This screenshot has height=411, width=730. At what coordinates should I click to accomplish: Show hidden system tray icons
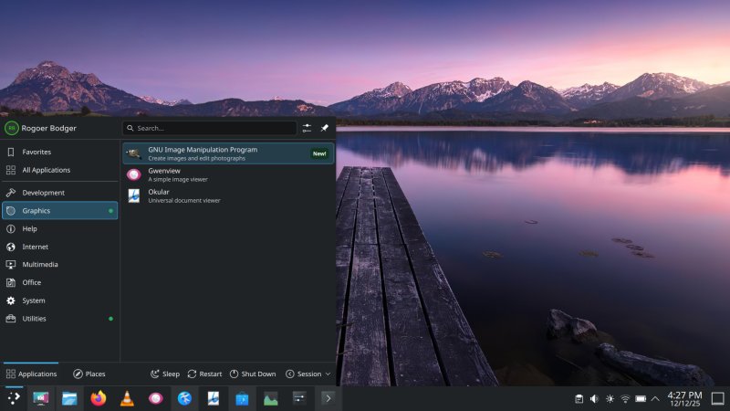click(x=655, y=399)
